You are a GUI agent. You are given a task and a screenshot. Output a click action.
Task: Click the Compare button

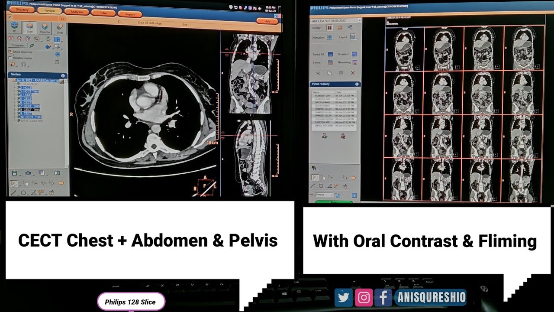(x=18, y=45)
